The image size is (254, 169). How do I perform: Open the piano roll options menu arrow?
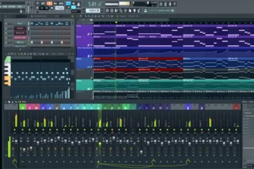coord(6,54)
